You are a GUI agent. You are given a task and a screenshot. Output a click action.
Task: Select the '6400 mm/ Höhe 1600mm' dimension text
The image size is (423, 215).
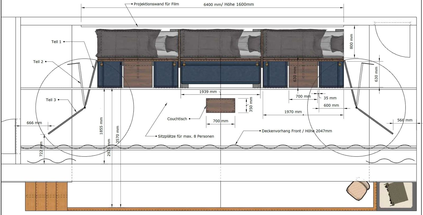tap(229, 4)
